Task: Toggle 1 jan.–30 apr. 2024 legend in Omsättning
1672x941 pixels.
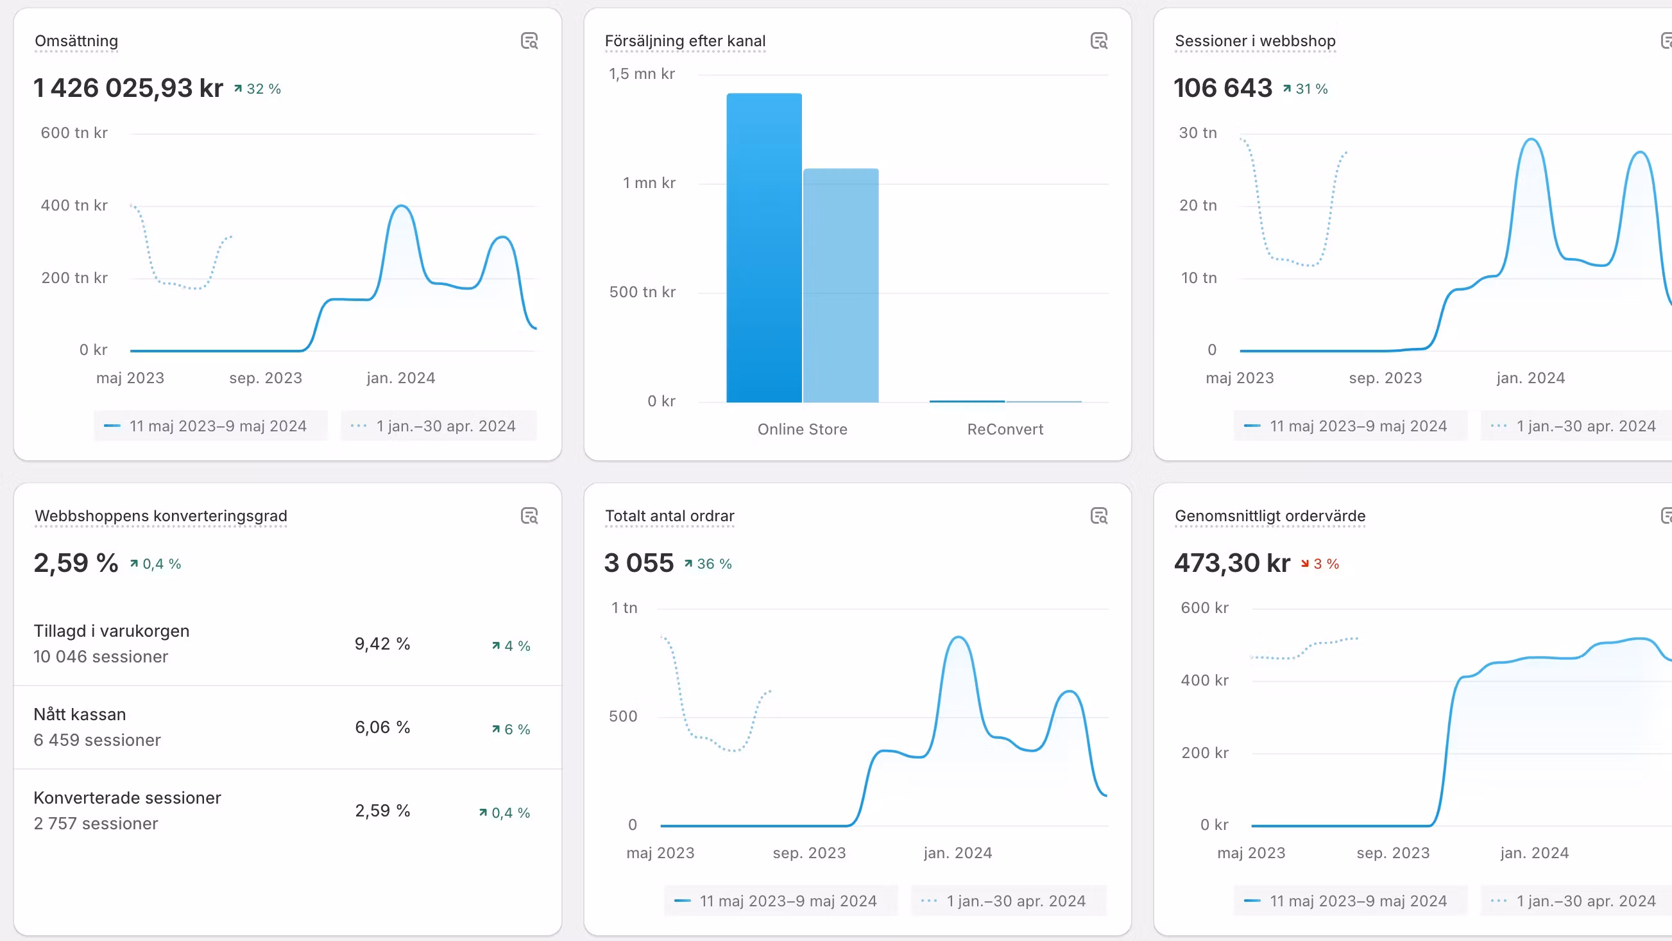Action: [438, 426]
